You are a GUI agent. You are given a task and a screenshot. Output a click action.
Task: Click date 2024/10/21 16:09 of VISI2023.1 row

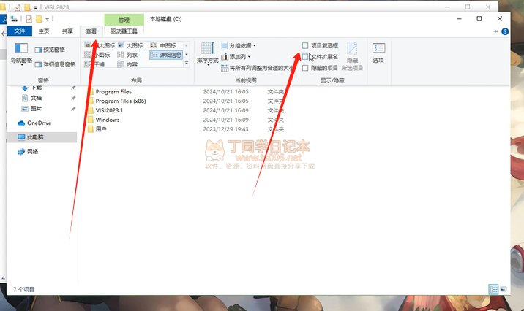pyautogui.click(x=225, y=110)
